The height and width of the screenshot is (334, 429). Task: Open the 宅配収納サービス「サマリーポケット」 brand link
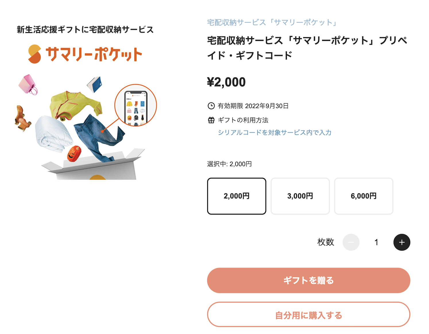click(x=272, y=22)
